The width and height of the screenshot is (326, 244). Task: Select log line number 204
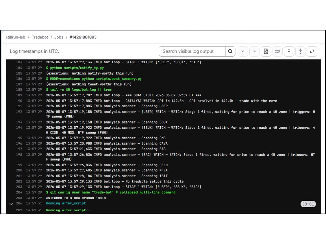(19, 192)
